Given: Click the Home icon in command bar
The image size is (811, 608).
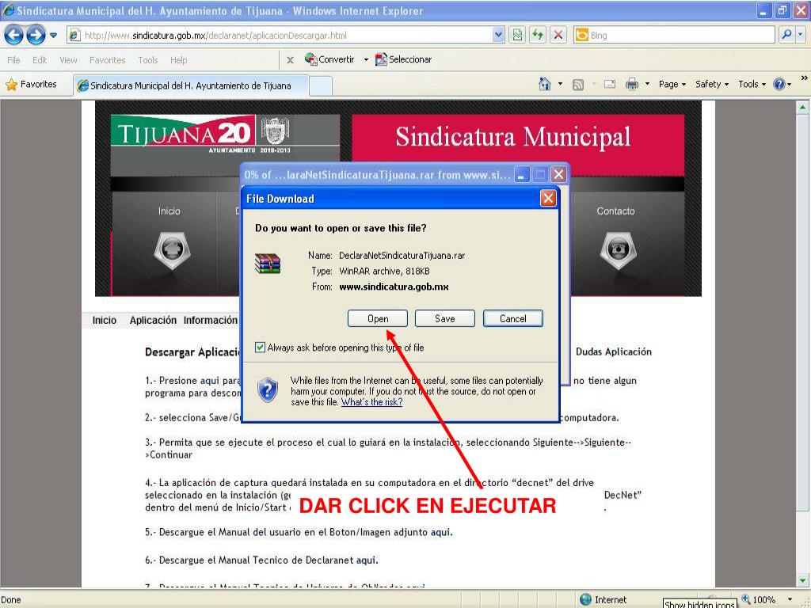Looking at the screenshot, I should tap(545, 84).
